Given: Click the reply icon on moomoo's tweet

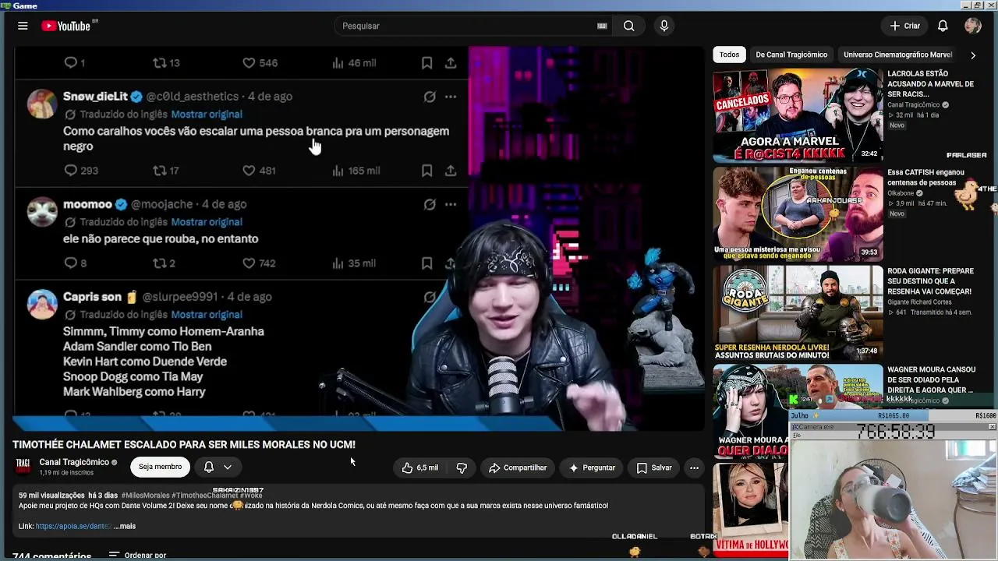Looking at the screenshot, I should pyautogui.click(x=71, y=263).
